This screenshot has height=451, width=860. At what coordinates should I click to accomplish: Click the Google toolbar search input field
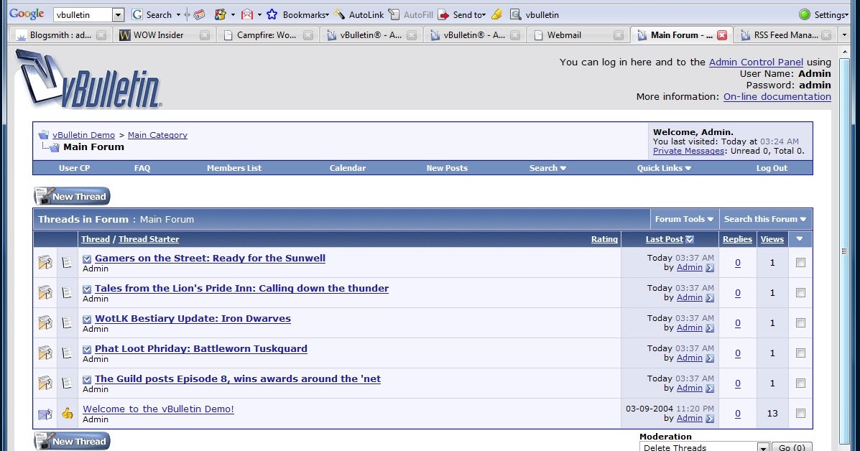[x=83, y=15]
